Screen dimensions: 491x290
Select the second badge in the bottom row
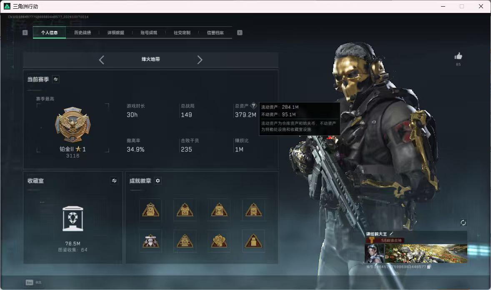pos(185,241)
